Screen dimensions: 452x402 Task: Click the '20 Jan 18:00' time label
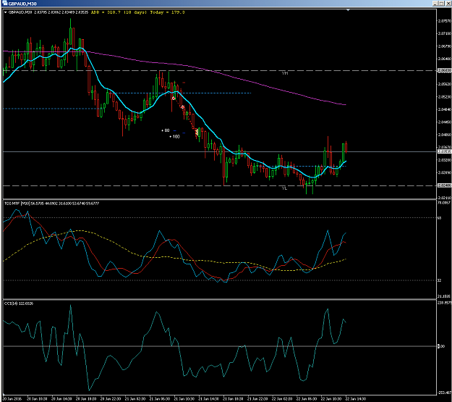click(86, 399)
